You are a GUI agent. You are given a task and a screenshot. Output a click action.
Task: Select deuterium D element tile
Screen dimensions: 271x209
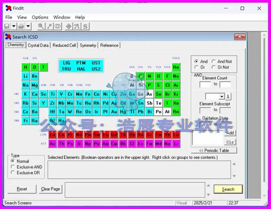click(35, 67)
